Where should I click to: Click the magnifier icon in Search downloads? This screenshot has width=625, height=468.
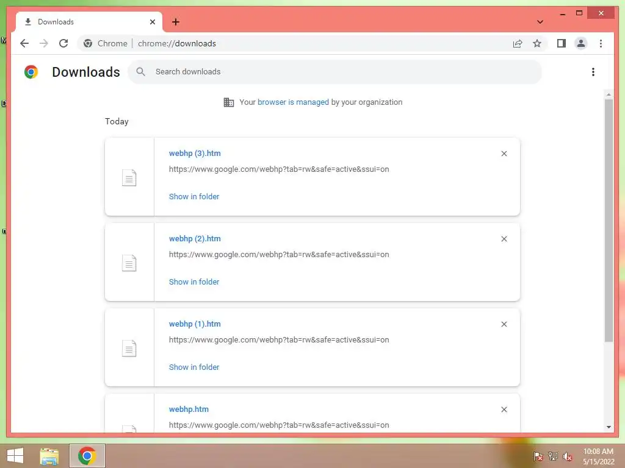[140, 72]
